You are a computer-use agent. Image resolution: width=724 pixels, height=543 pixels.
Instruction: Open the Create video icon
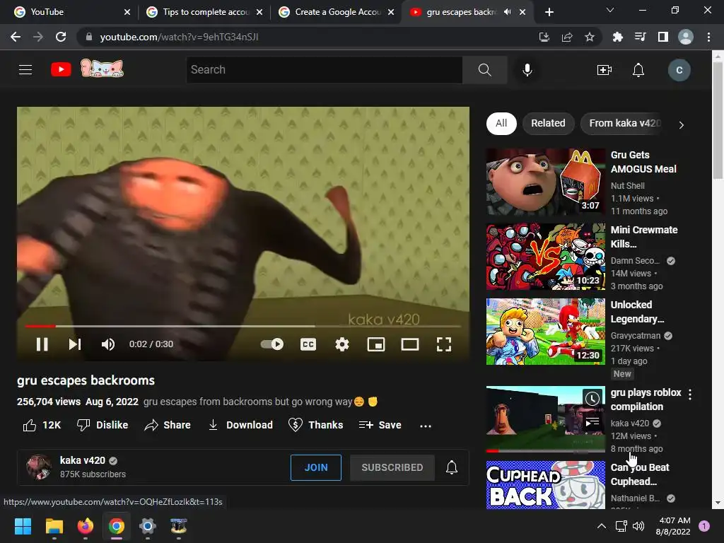(x=604, y=70)
